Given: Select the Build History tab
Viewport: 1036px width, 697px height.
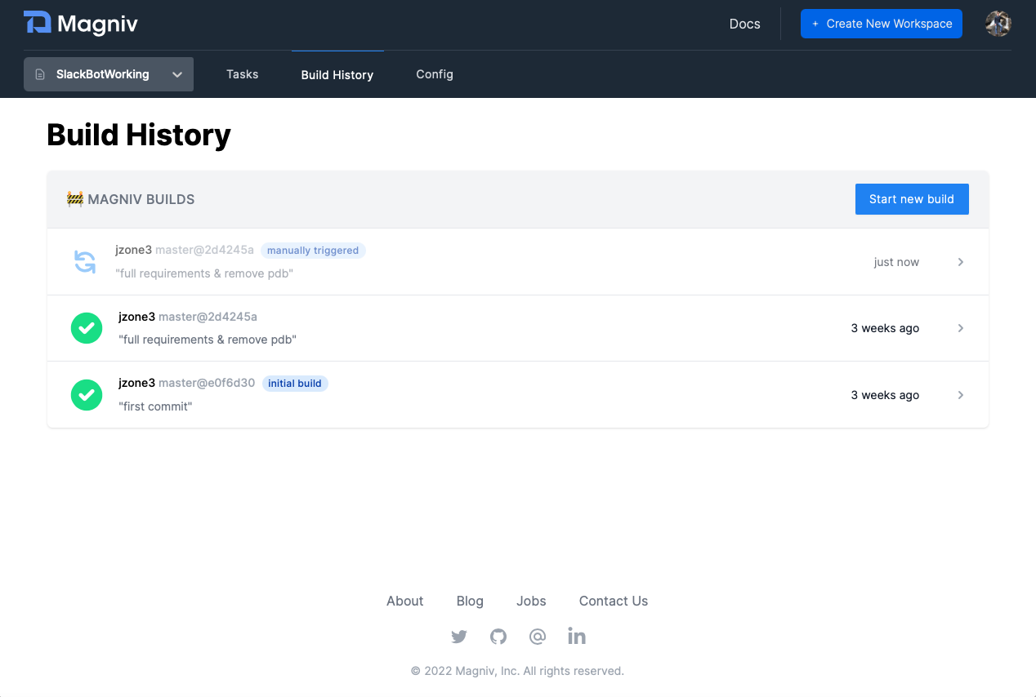Looking at the screenshot, I should click(337, 75).
